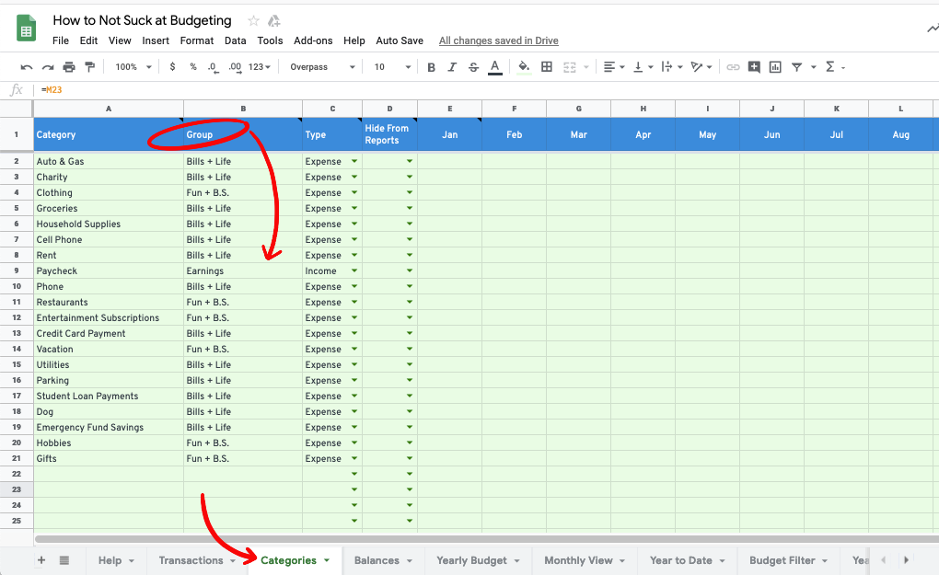The height and width of the screenshot is (575, 939).
Task: Open the File menu
Action: click(61, 40)
